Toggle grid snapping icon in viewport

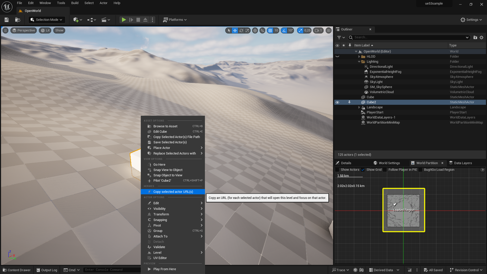(270, 30)
